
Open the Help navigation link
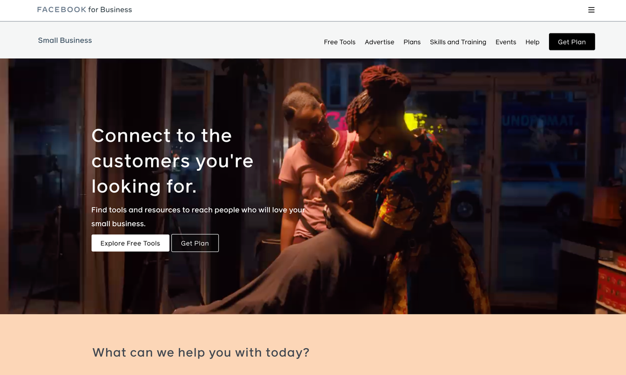coord(532,42)
